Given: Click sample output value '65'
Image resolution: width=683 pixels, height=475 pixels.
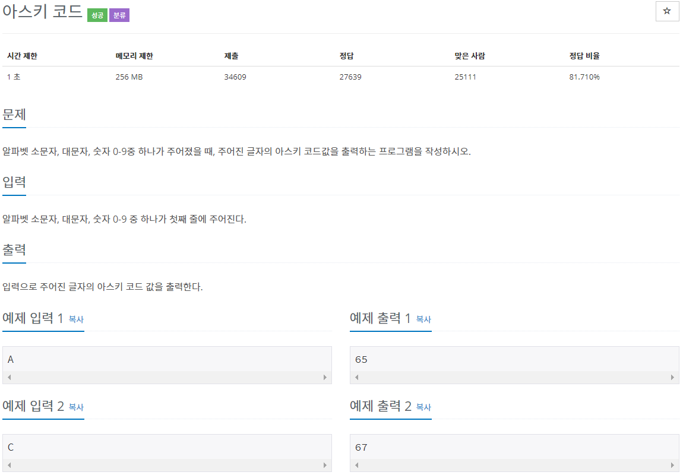Looking at the screenshot, I should click(x=361, y=360).
